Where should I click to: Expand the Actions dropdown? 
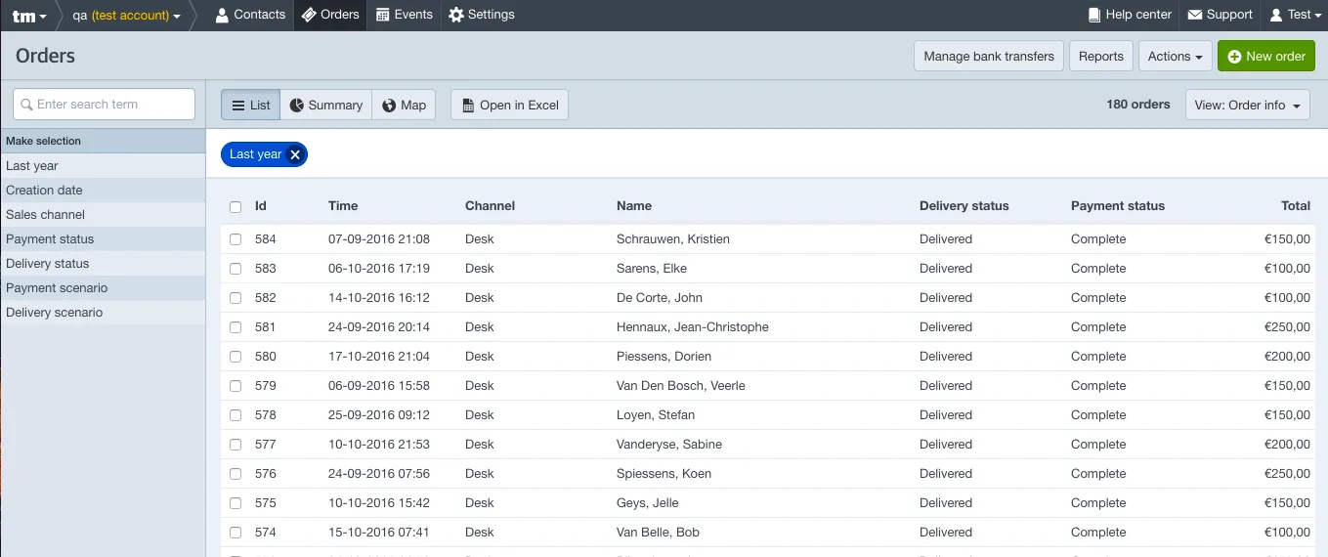pos(1176,56)
